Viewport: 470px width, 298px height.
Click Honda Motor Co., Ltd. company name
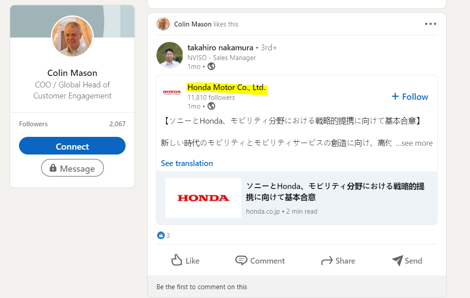point(226,87)
